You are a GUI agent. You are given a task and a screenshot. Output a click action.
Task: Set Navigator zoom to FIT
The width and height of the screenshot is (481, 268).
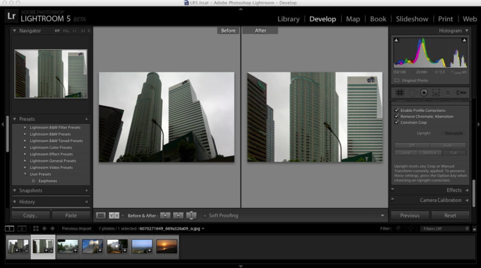pyautogui.click(x=57, y=31)
